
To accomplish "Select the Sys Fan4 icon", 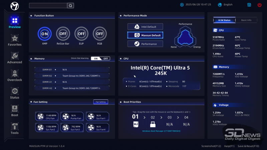I will coord(91,128).
